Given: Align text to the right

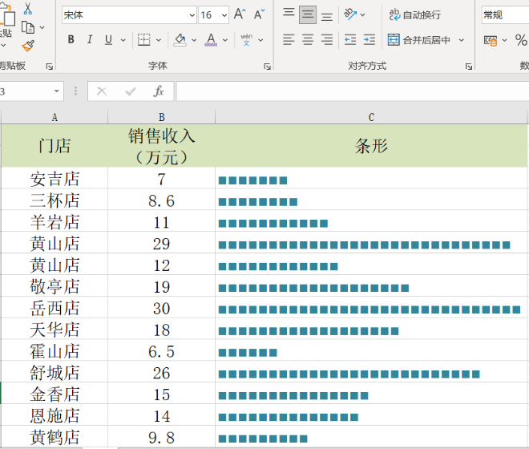Looking at the screenshot, I should pyautogui.click(x=326, y=40).
